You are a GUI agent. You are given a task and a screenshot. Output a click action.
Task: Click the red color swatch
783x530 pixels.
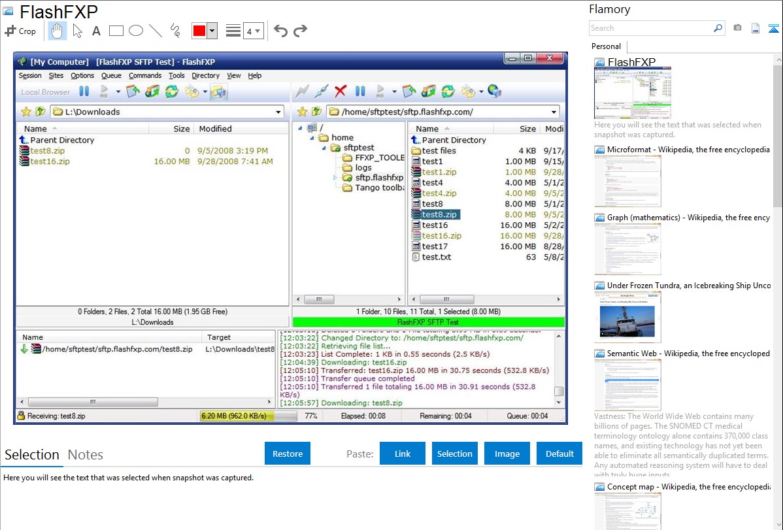tap(199, 31)
